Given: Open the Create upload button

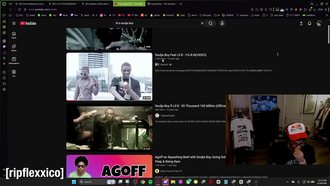Looking at the screenshot, I should (301, 23).
